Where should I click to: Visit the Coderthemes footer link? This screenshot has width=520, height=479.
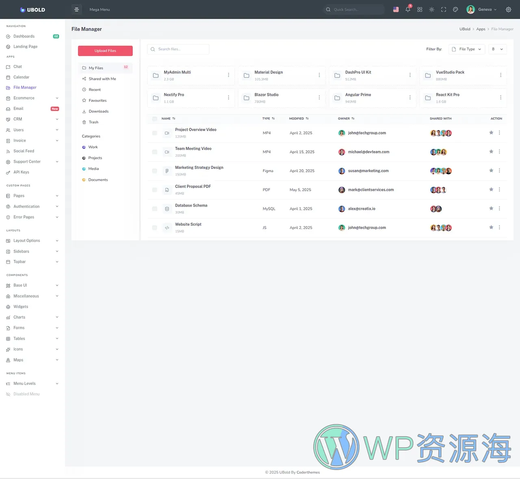point(308,472)
